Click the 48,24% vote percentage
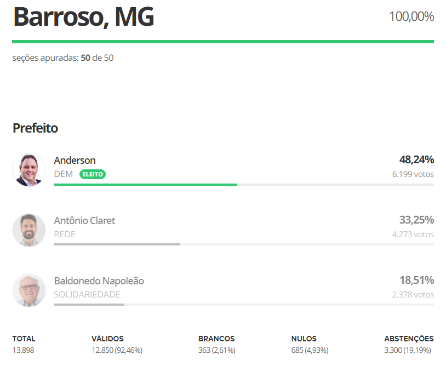 tap(416, 159)
